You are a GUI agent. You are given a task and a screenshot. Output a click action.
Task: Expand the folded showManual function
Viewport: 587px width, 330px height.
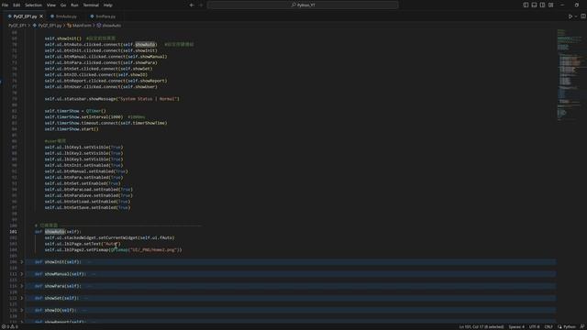[x=22, y=274]
